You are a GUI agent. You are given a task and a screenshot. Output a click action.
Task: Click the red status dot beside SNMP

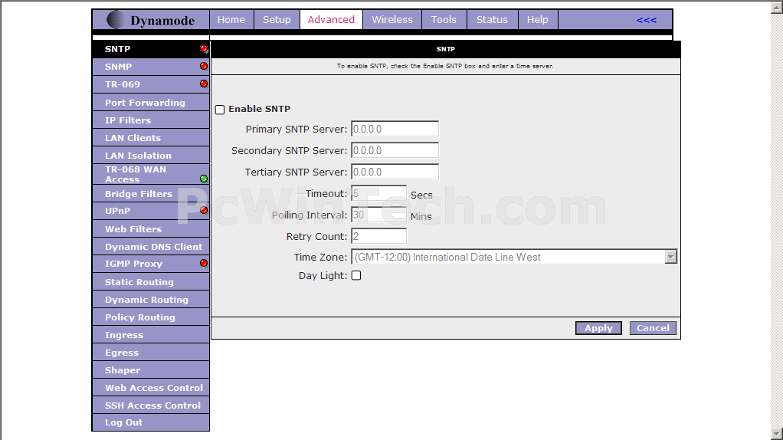pyautogui.click(x=204, y=66)
